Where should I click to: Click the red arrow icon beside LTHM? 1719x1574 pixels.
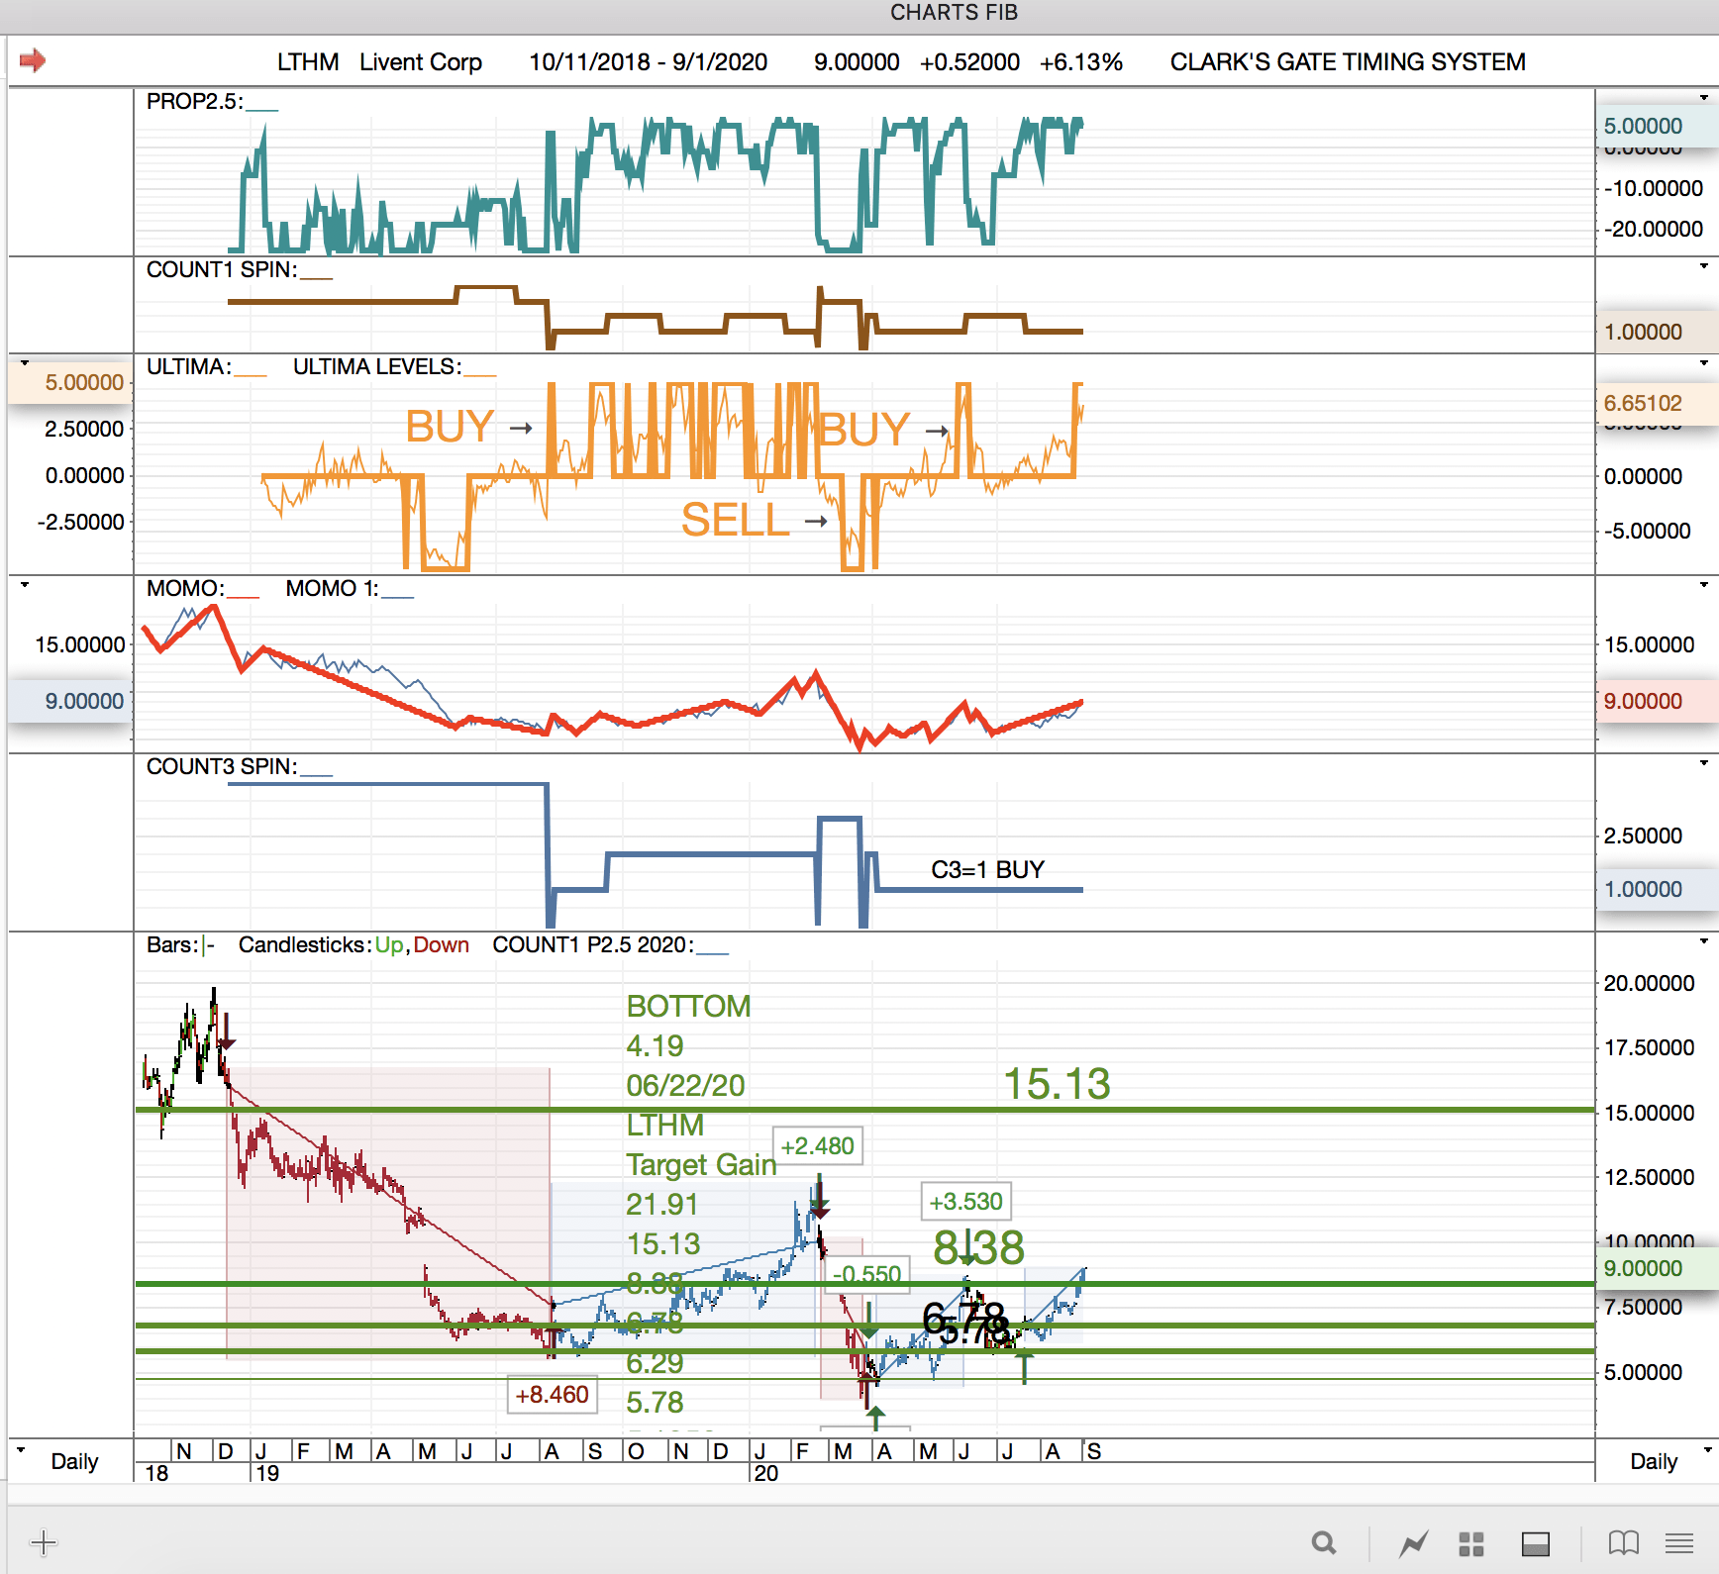click(33, 60)
